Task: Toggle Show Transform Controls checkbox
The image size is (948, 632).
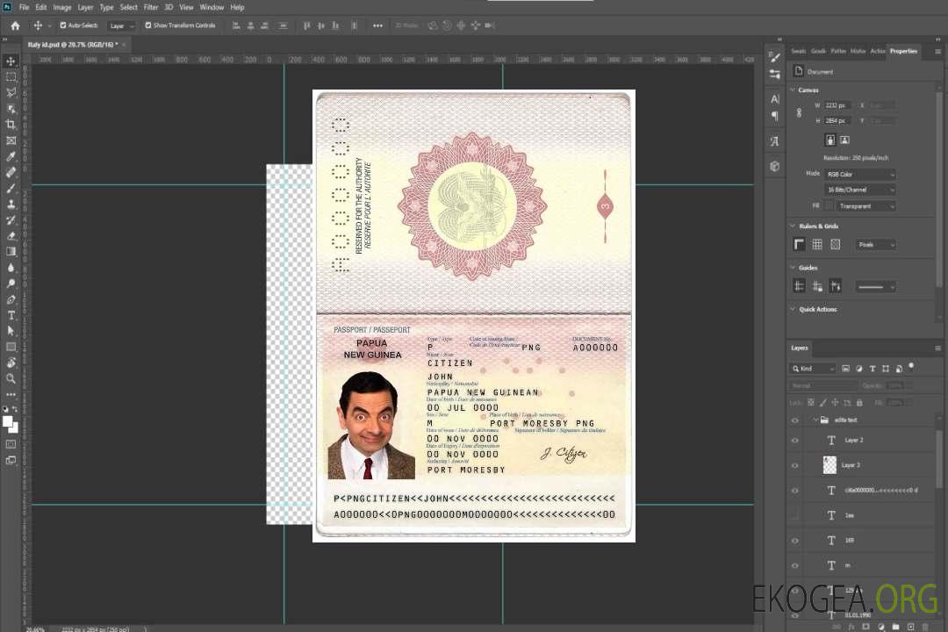Action: pos(148,25)
